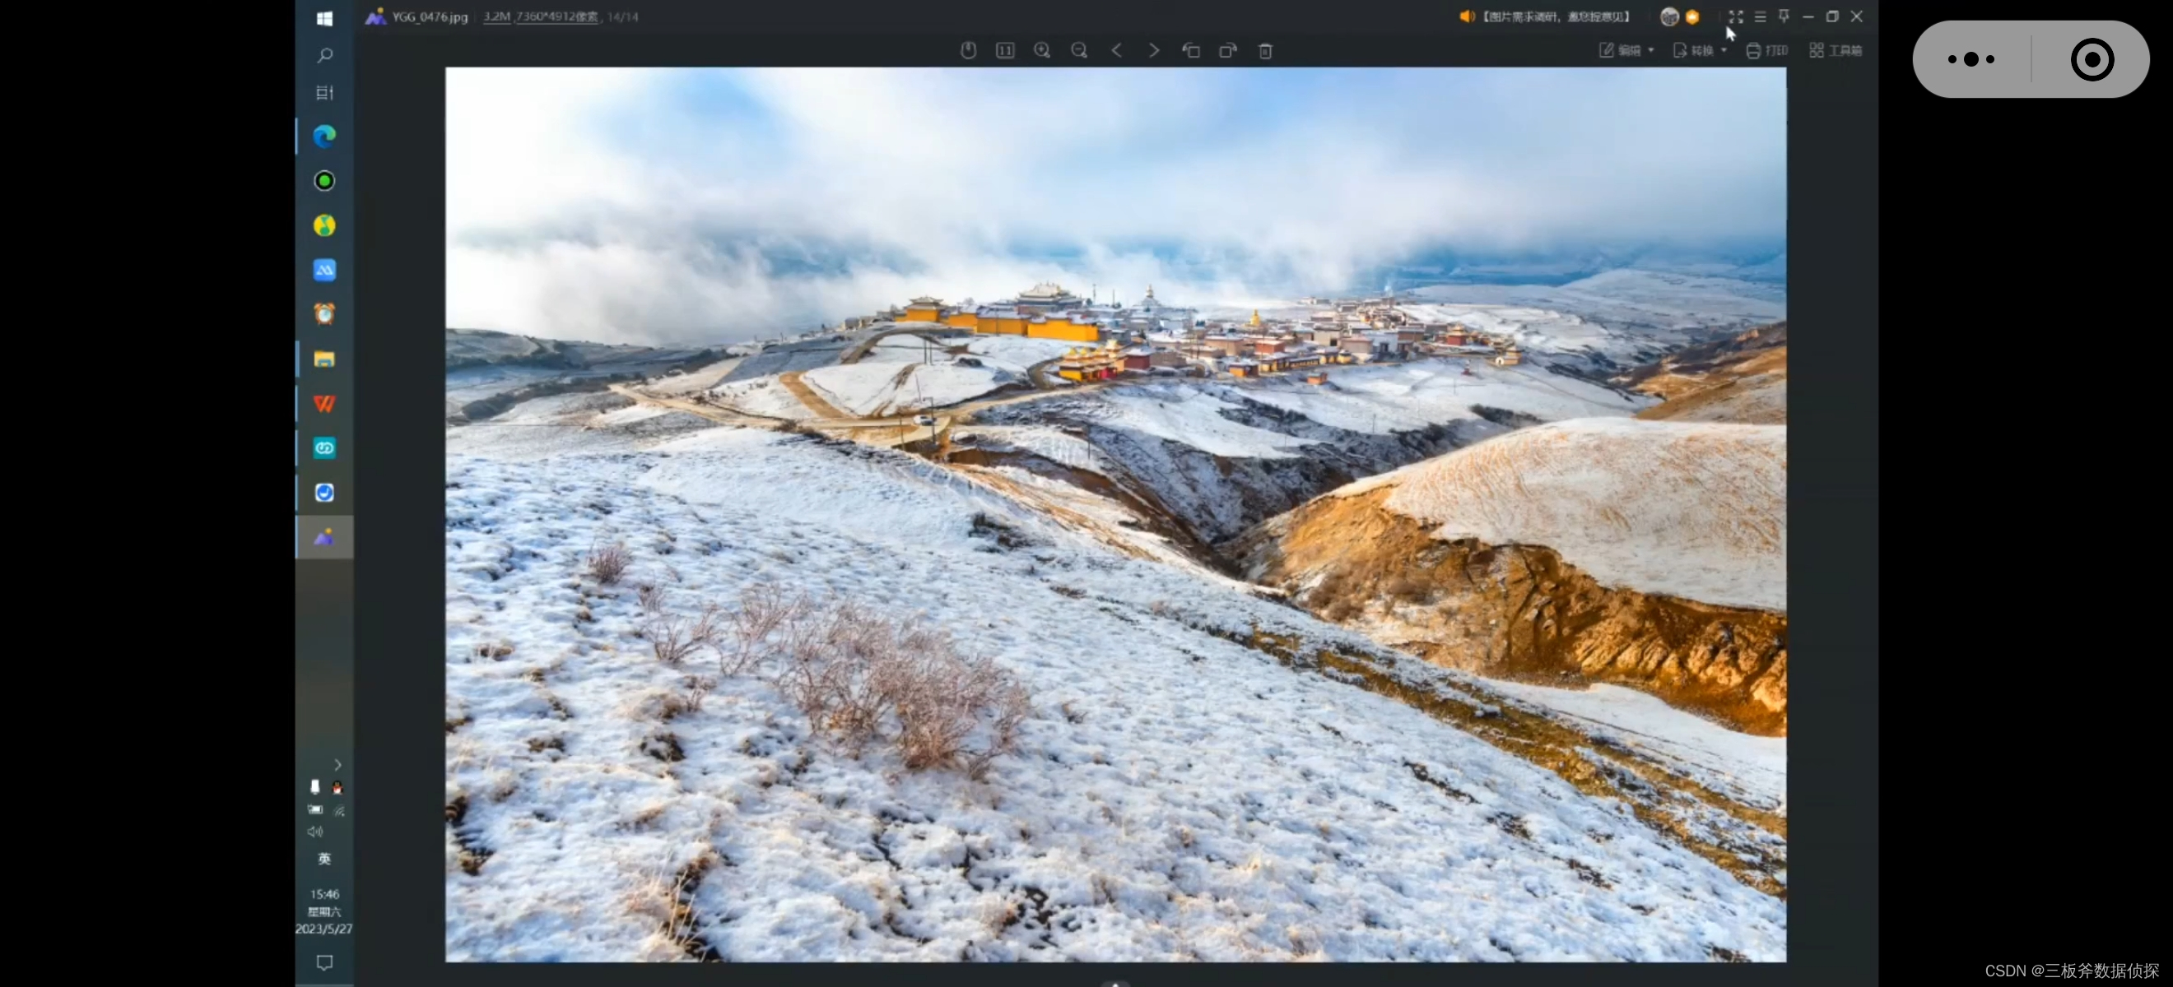
Task: Toggle the mouse scroll mode icon
Action: 967,50
